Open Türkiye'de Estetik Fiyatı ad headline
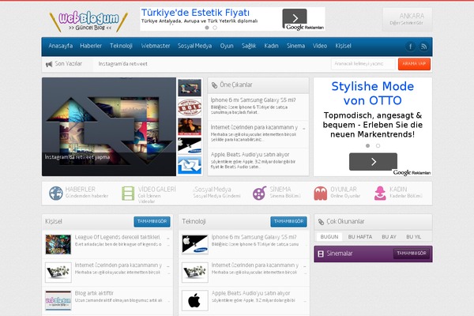Screen dimensions: 474x316 click(195, 13)
